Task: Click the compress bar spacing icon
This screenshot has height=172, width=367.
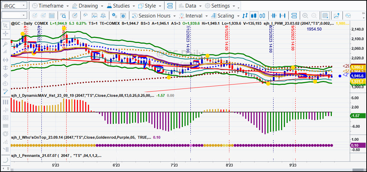Action: (273, 16)
